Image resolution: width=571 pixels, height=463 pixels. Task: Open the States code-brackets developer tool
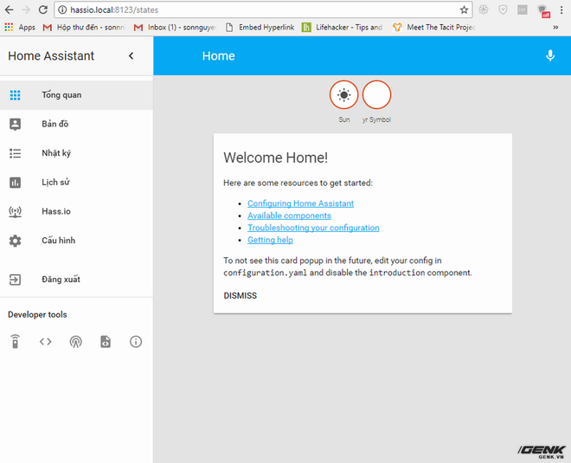46,342
